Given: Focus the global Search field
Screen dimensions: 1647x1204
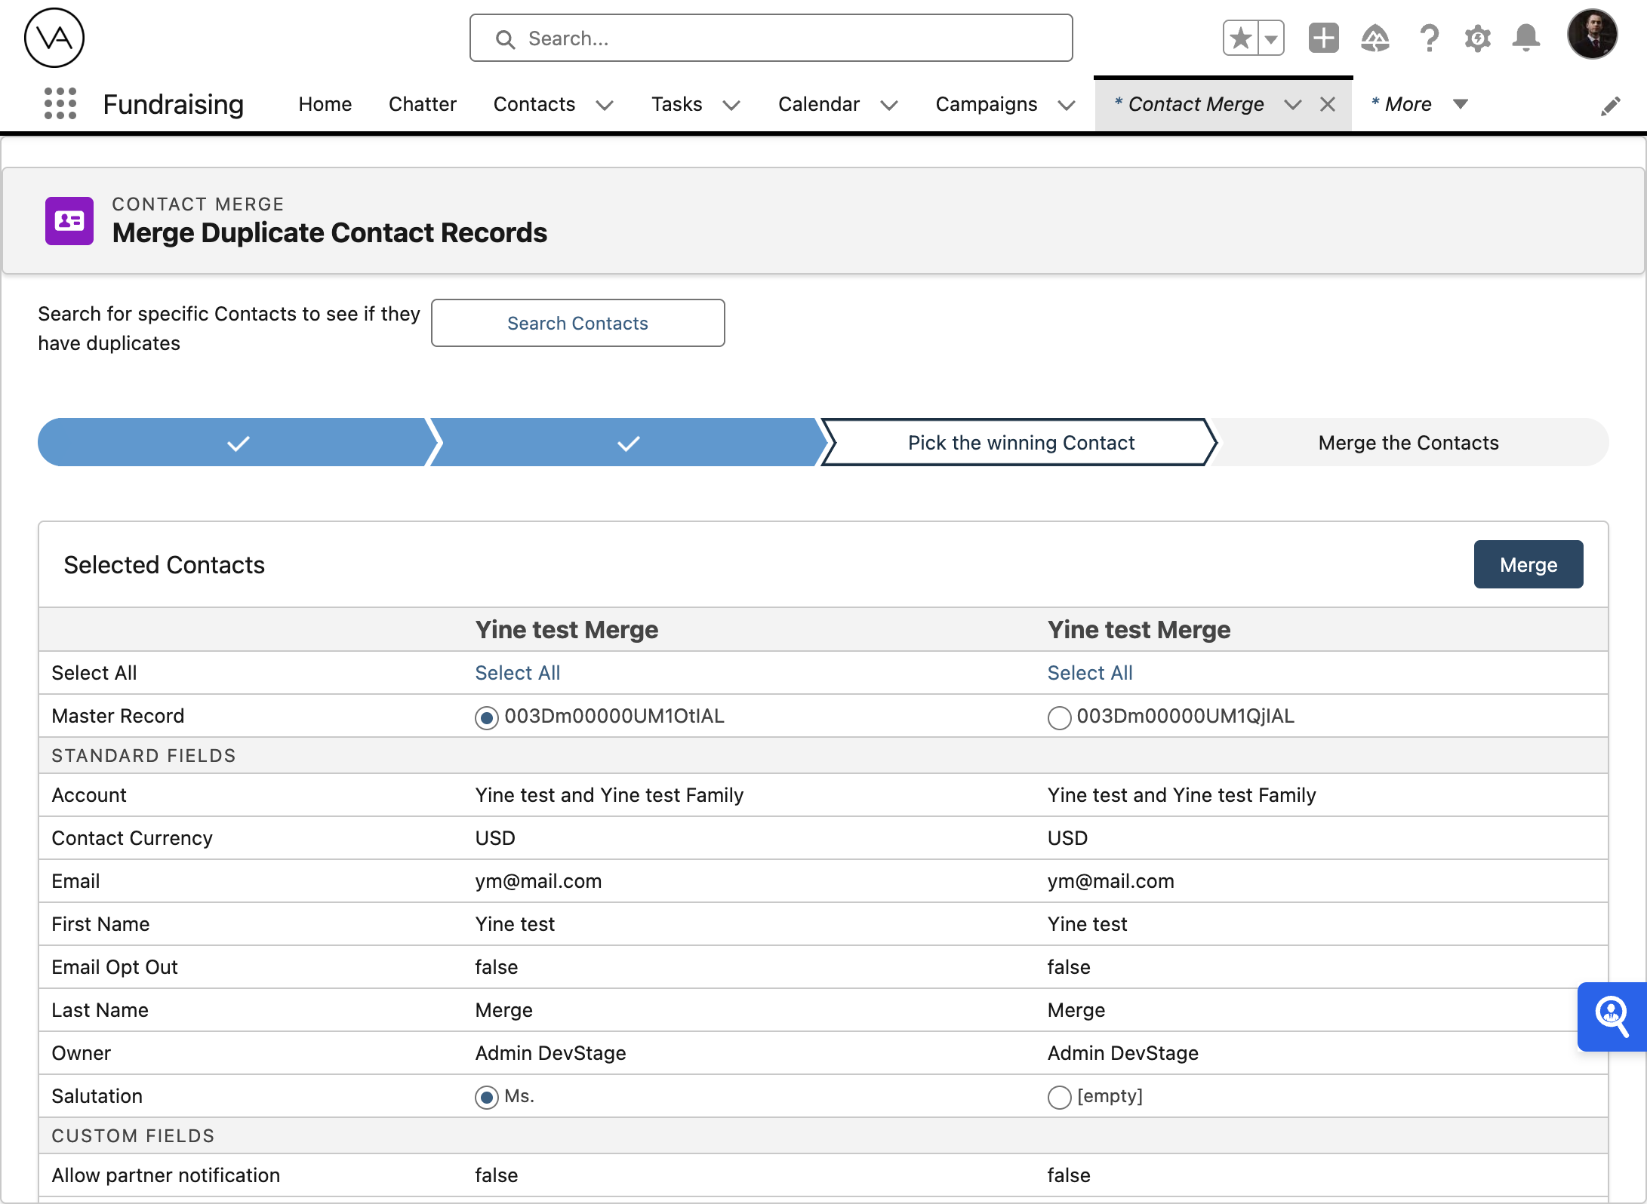Looking at the screenshot, I should point(771,38).
